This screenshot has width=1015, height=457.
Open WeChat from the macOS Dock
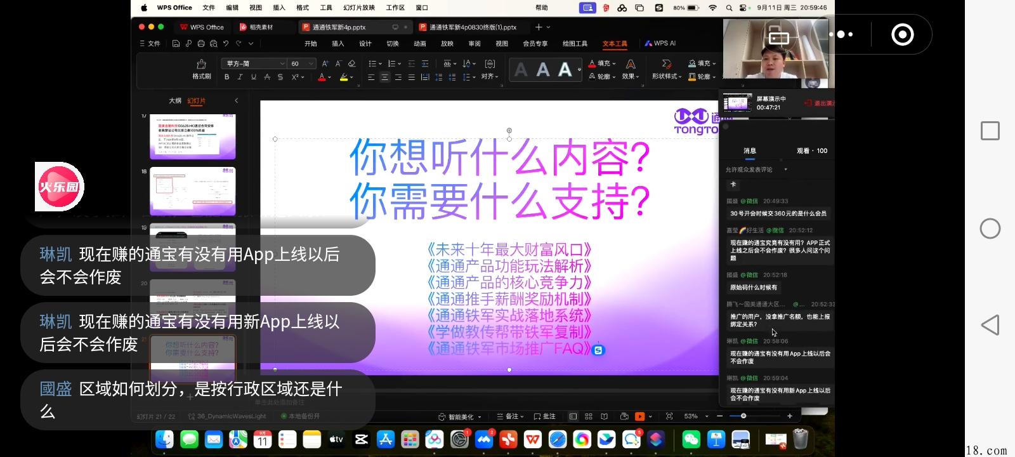tap(691, 439)
